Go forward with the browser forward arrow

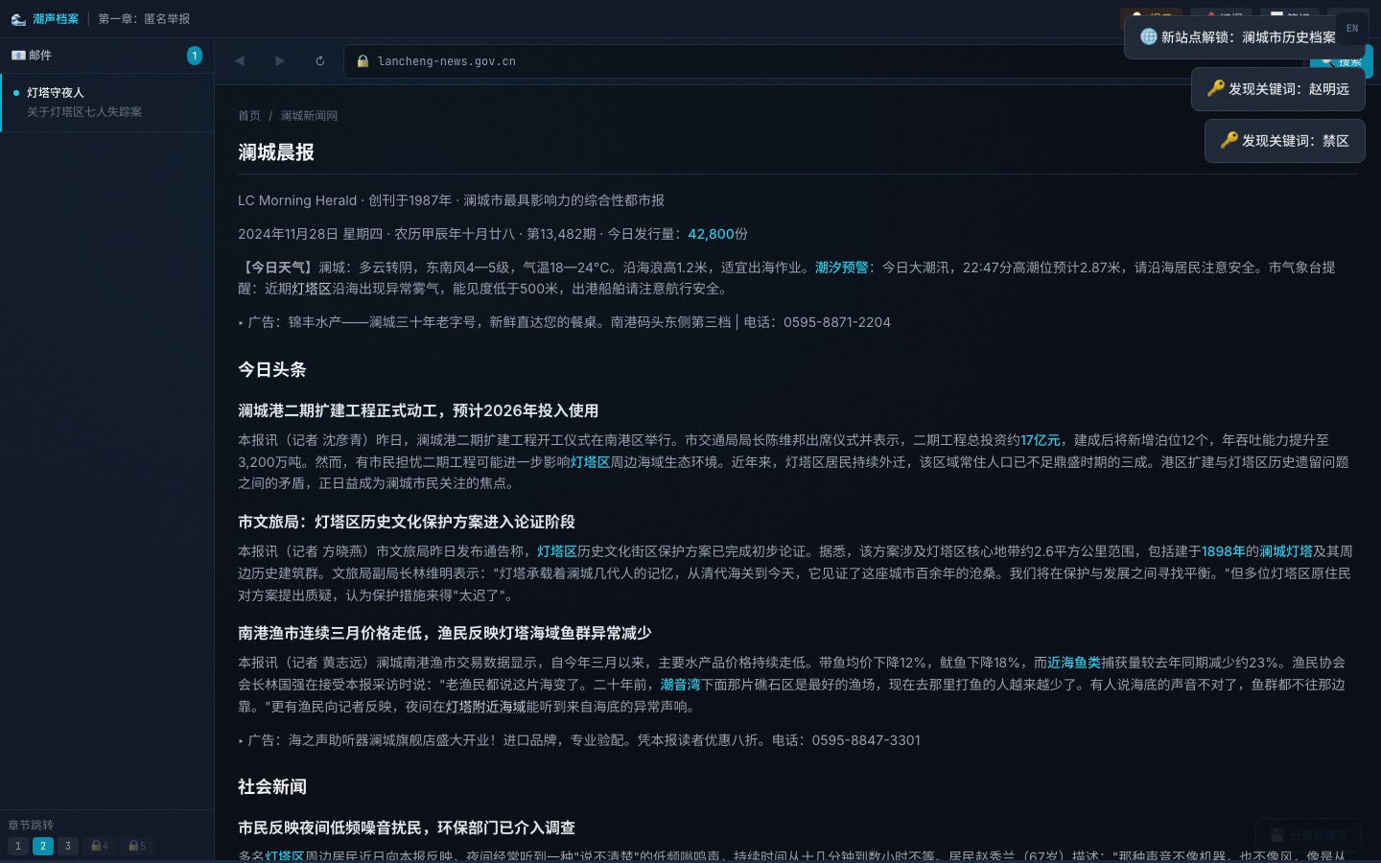coord(280,60)
